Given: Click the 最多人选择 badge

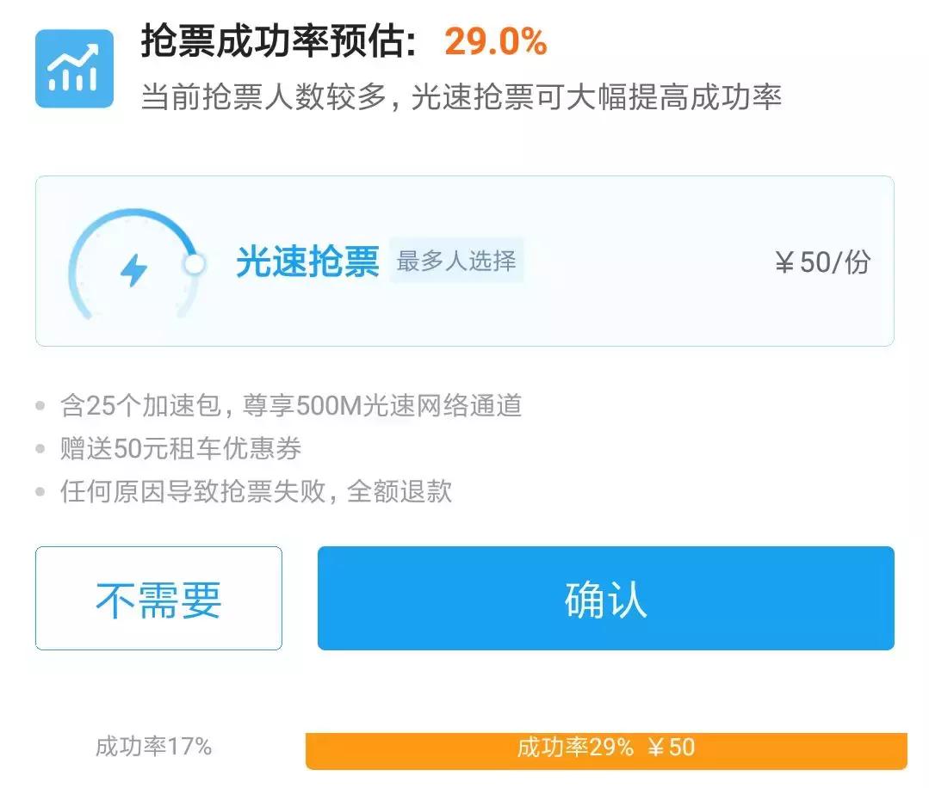Looking at the screenshot, I should (x=457, y=262).
